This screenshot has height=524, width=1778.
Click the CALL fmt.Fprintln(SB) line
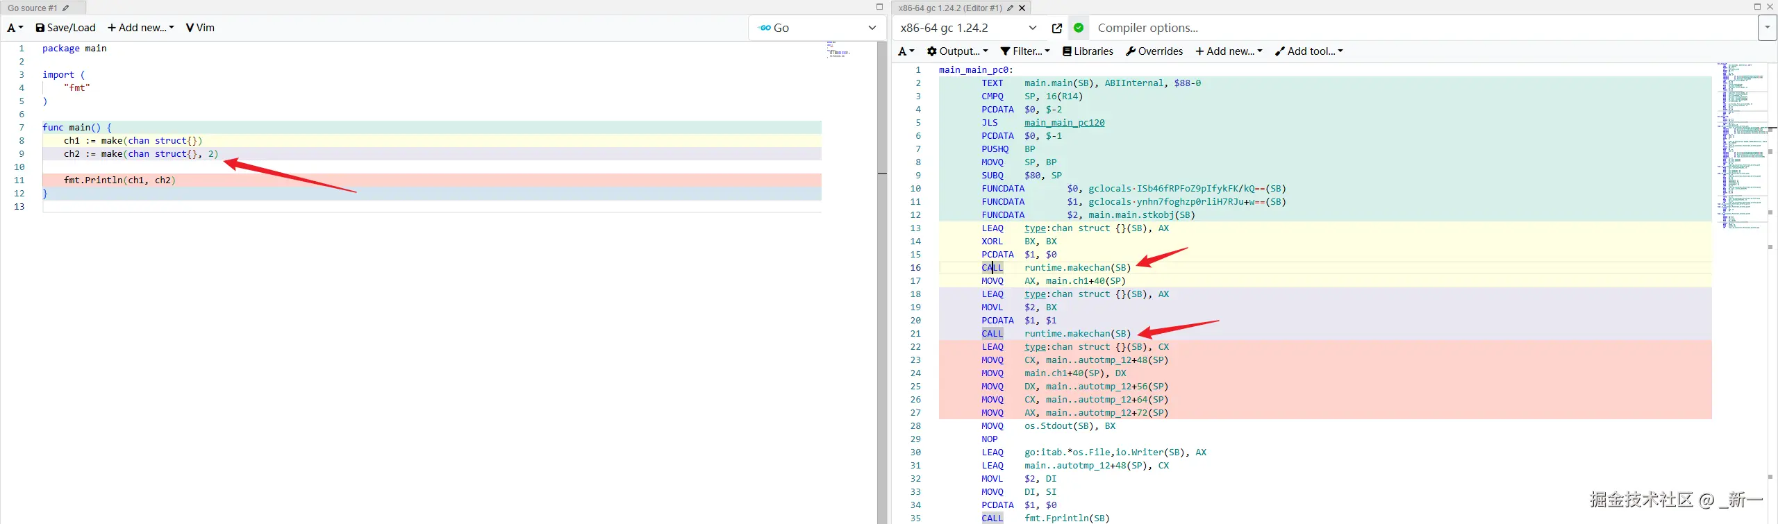click(x=1045, y=518)
